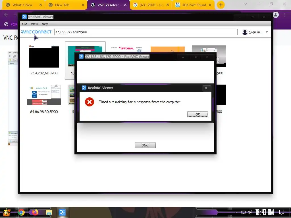Click the browser back arrow

tap(6, 15)
